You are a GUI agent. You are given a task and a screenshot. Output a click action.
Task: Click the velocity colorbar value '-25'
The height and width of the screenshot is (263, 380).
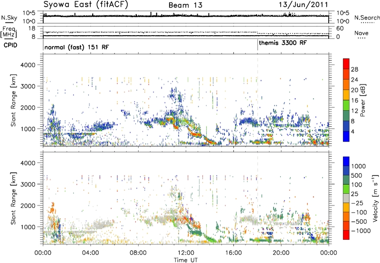pos(357,203)
